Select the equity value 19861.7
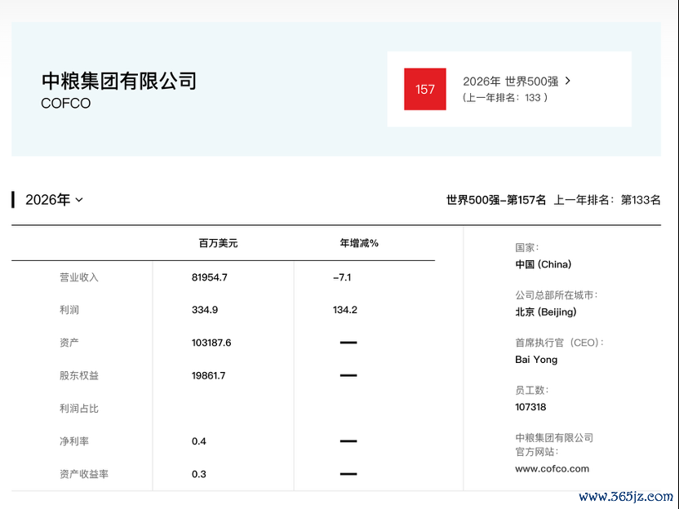 coord(209,376)
